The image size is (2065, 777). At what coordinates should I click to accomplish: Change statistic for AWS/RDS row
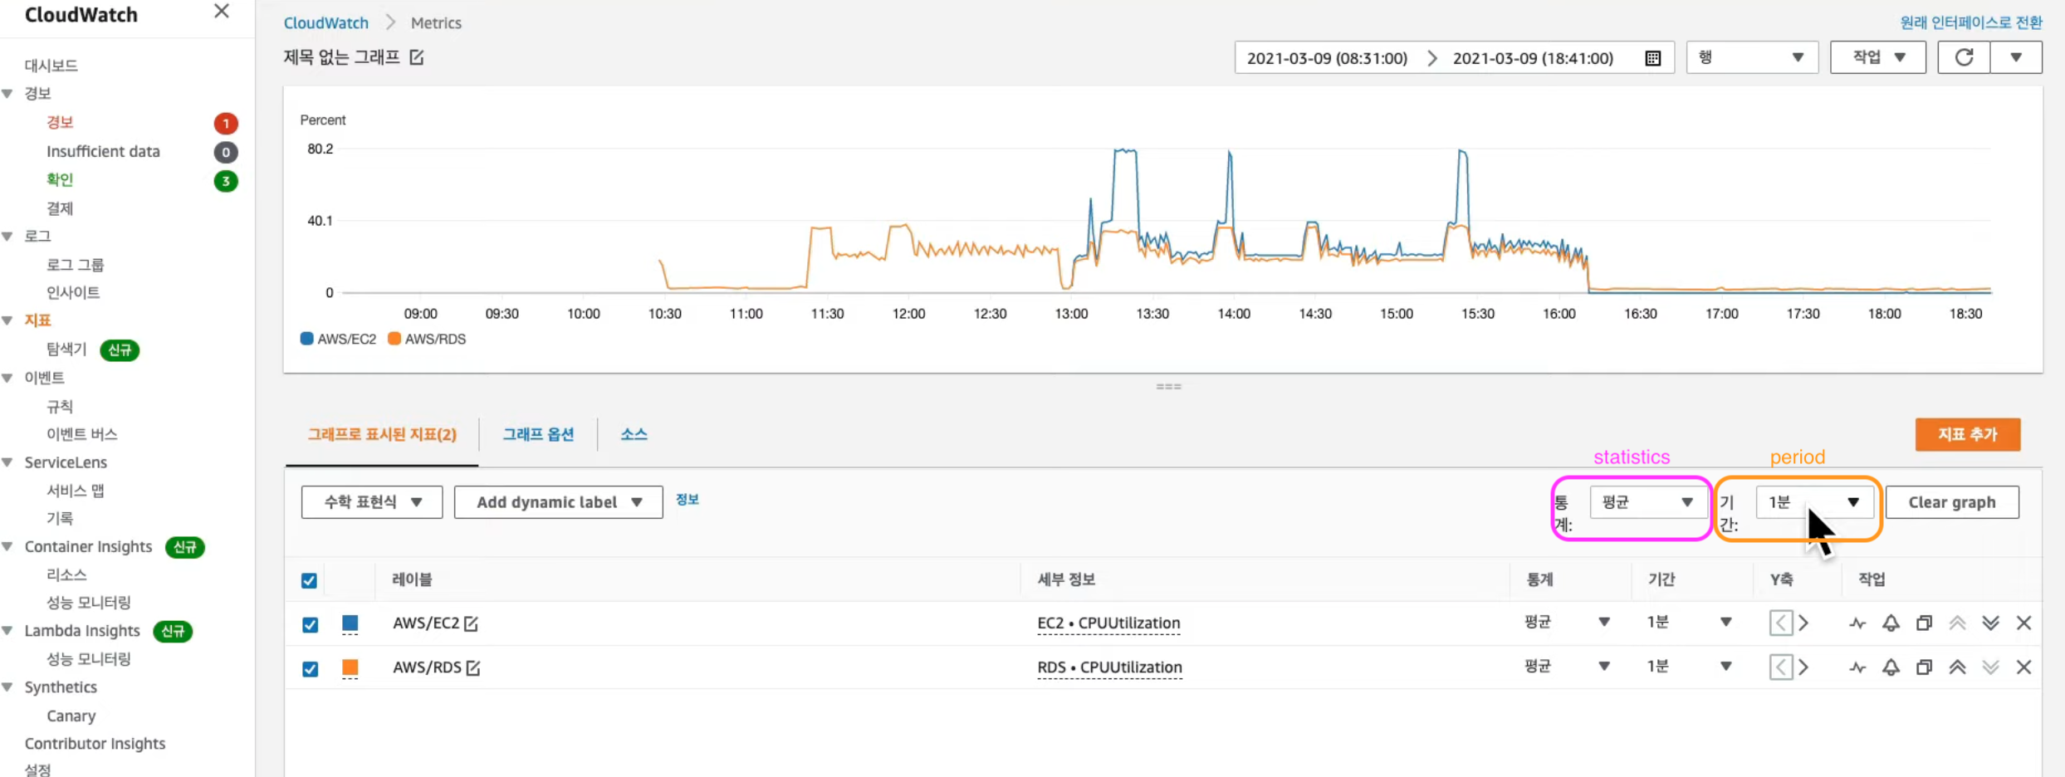(x=1566, y=666)
